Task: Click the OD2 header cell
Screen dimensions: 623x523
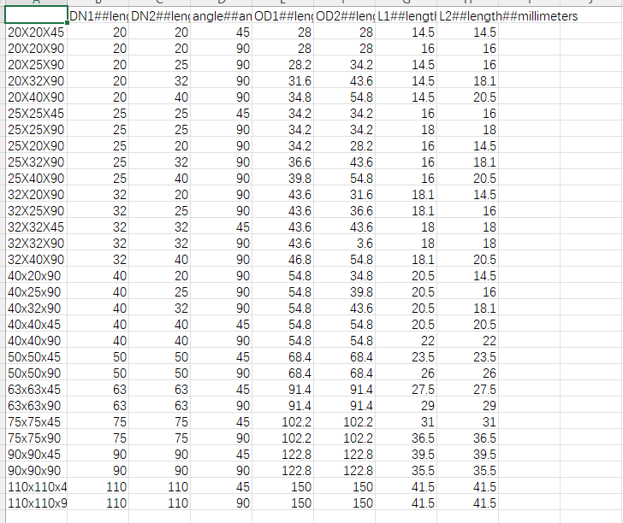Action: point(345,16)
